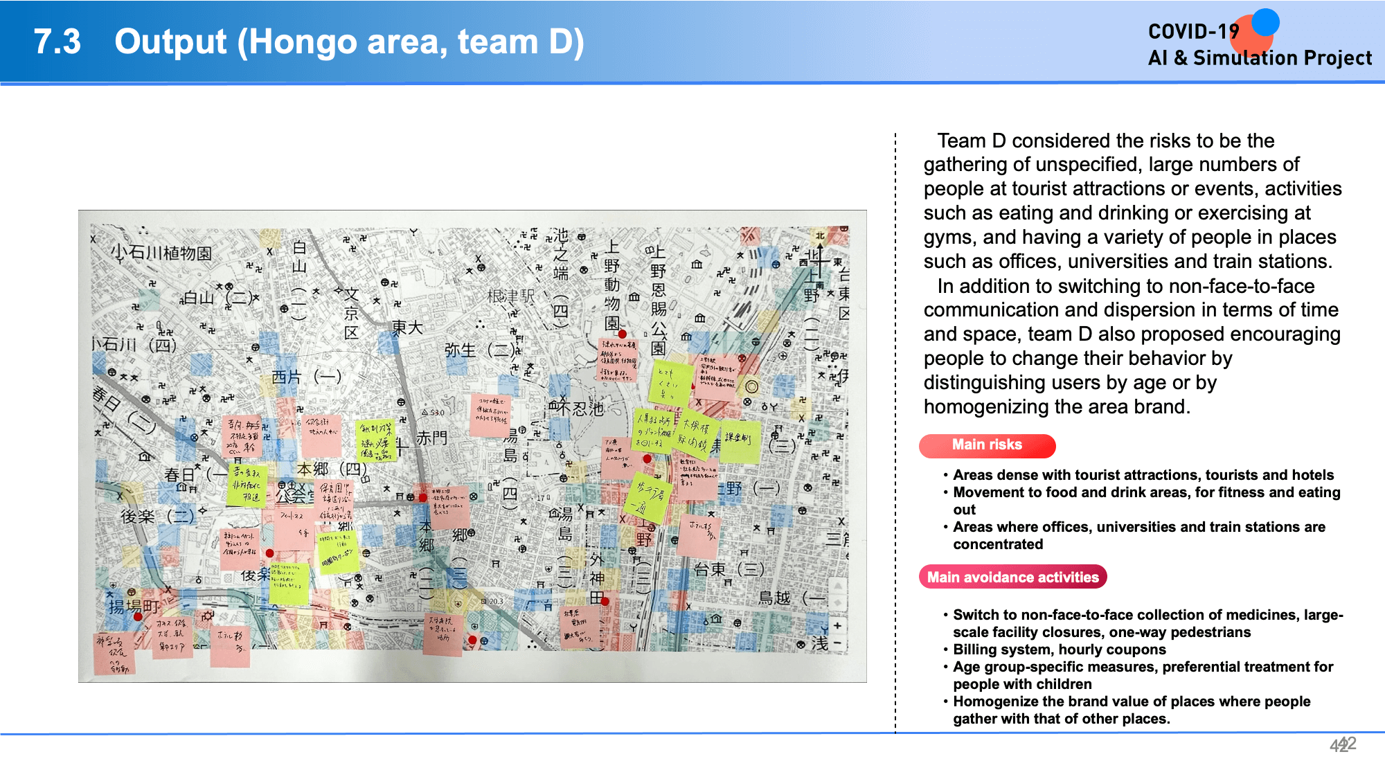Click the Hongo area map photo
This screenshot has height=779, width=1385.
472,446
